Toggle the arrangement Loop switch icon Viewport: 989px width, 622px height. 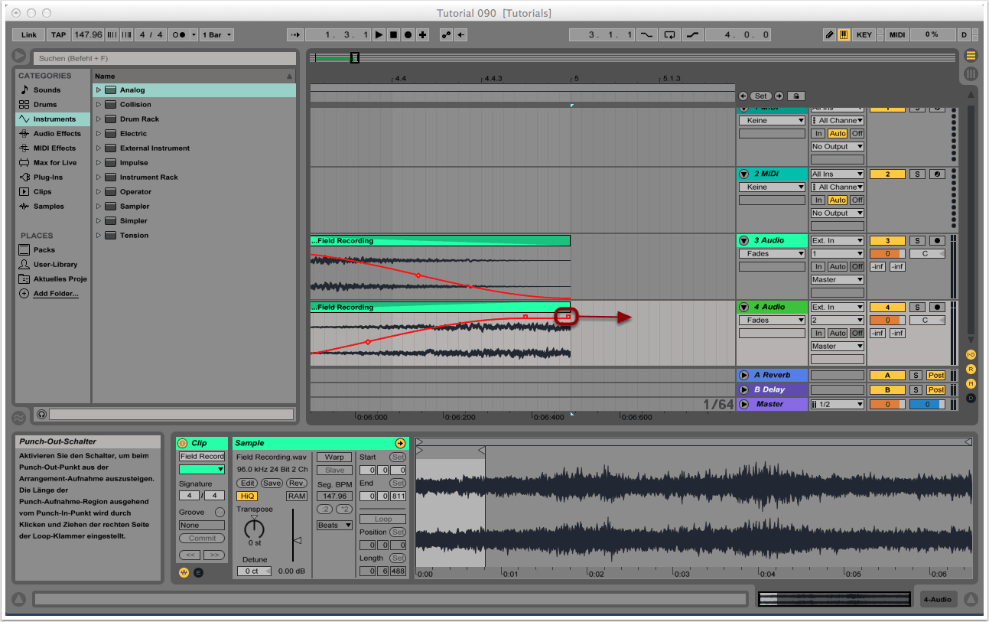[x=670, y=34]
